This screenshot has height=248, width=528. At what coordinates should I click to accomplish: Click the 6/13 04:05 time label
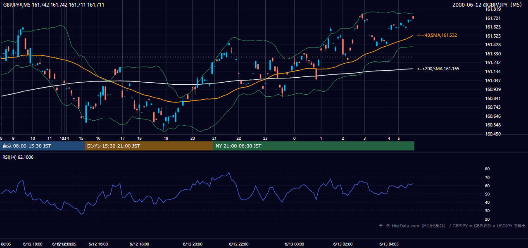coord(389,244)
